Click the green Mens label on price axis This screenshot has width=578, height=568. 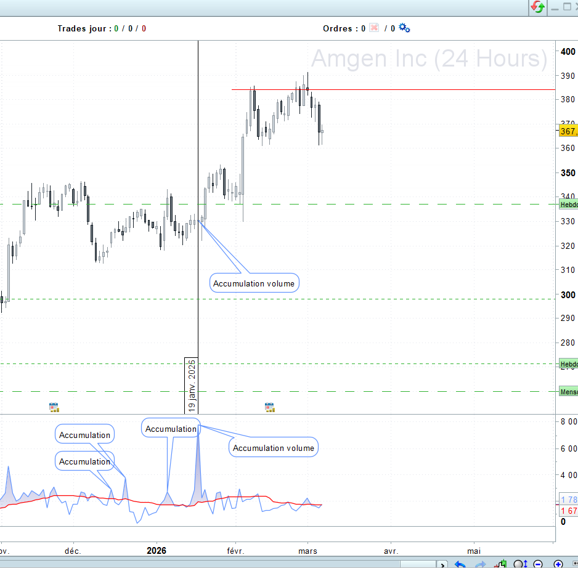click(x=568, y=391)
